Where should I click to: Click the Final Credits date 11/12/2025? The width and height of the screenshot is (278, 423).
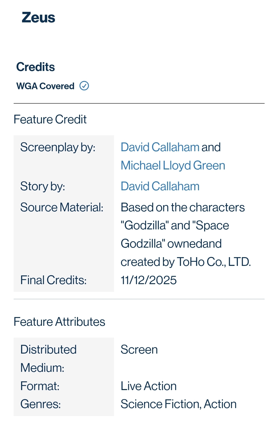pos(149,280)
